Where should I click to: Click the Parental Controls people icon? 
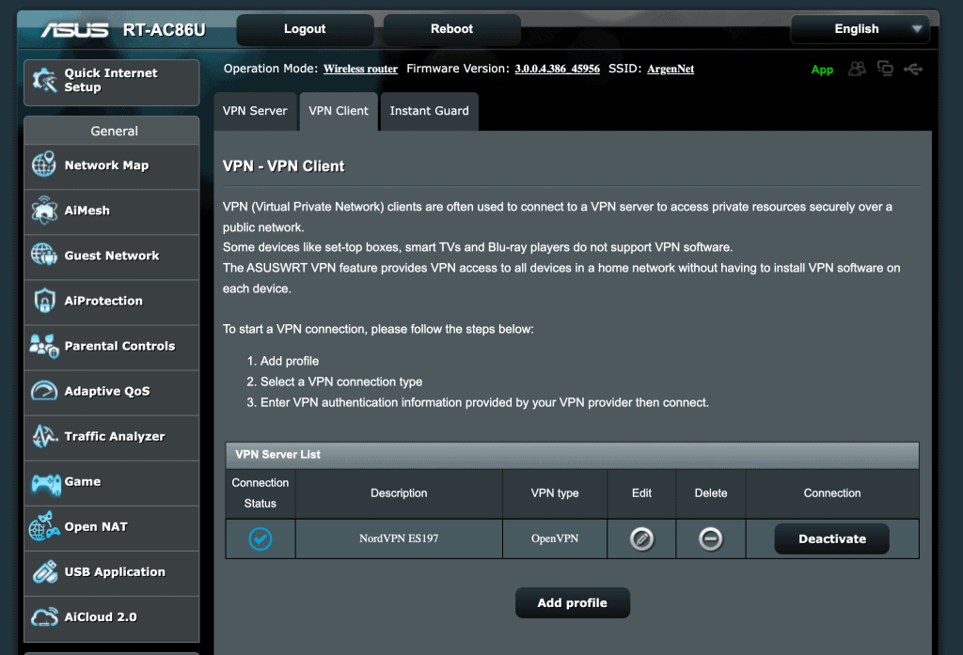pos(44,346)
